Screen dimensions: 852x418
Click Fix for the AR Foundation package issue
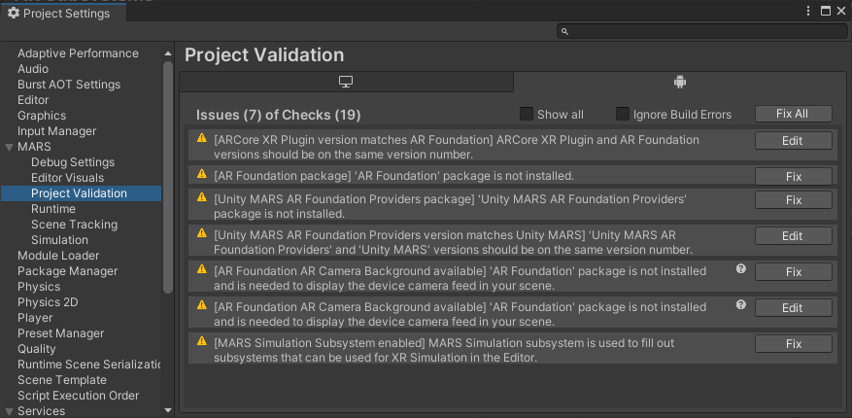click(793, 176)
